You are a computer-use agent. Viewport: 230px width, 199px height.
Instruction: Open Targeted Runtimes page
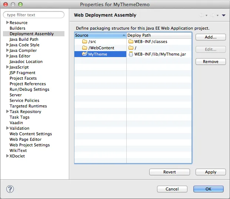tap(28, 106)
